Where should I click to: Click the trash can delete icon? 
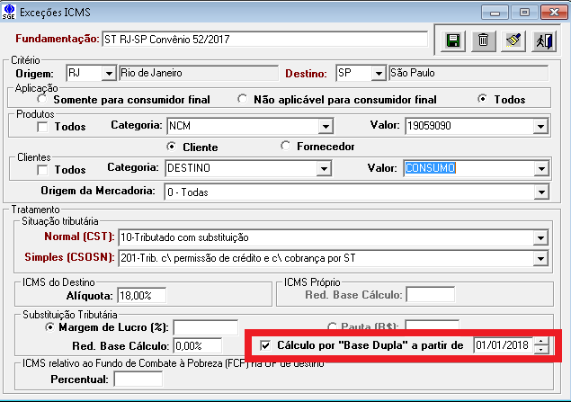[483, 40]
